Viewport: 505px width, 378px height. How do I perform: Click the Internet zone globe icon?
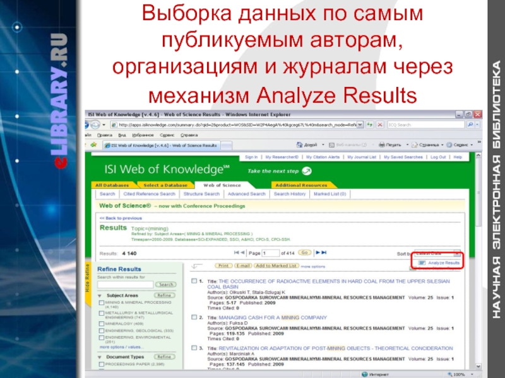click(x=365, y=374)
